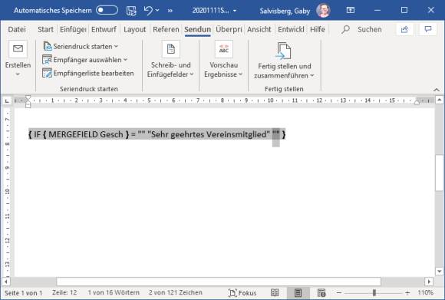This screenshot has width=445, height=300.
Task: Switch to web layout view icon
Action: click(321, 293)
